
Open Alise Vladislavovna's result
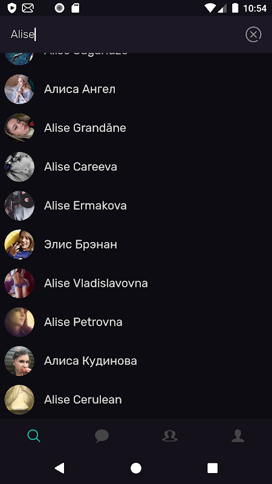coord(136,283)
